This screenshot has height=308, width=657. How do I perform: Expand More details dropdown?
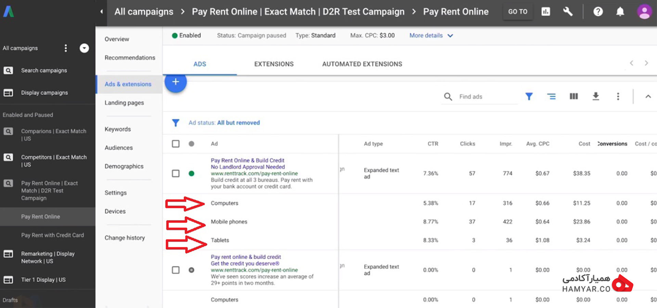pos(431,36)
